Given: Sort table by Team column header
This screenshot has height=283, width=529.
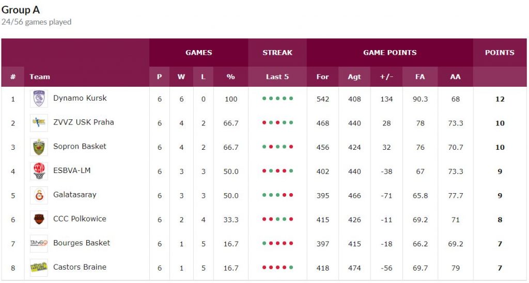Looking at the screenshot, I should [40, 77].
